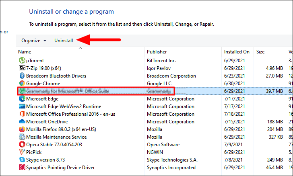This screenshot has height=176, width=293.
Task: Click publisher Google LLC
Action: pyautogui.click(x=159, y=84)
